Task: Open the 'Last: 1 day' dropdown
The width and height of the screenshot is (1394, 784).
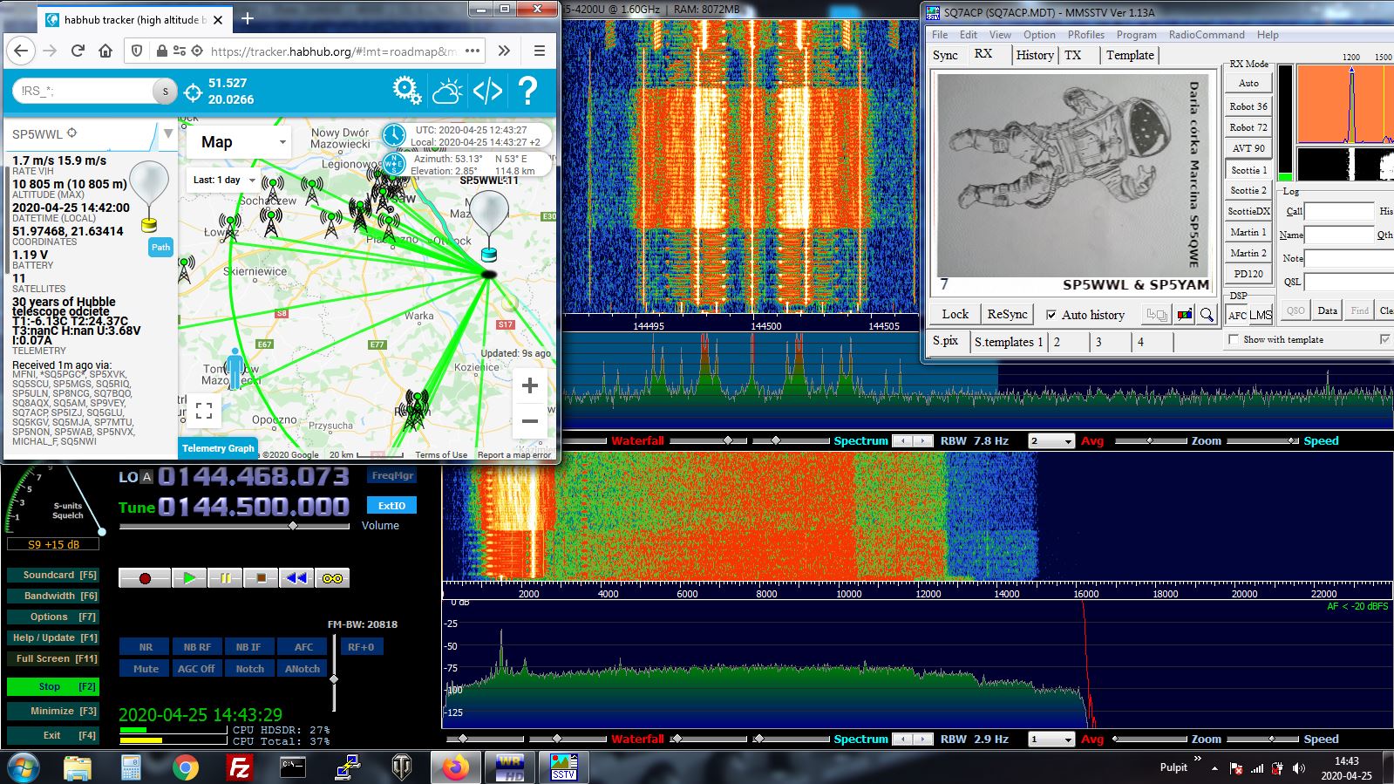Action: (x=224, y=181)
